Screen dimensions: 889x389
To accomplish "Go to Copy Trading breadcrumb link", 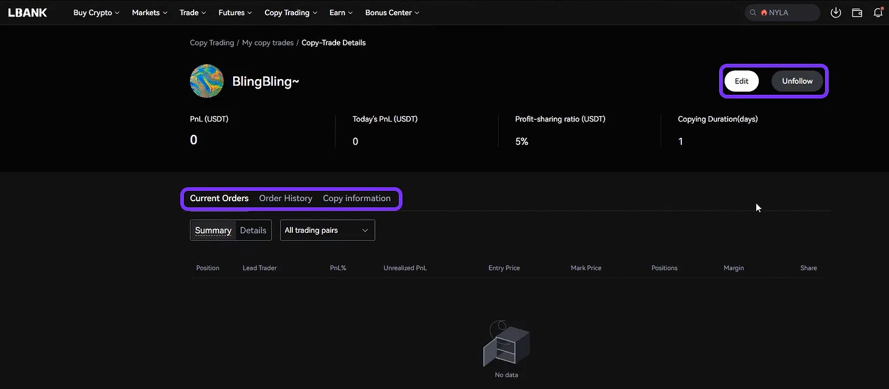I will (x=212, y=43).
